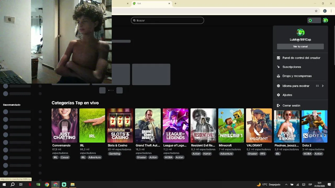Click the ES language value in the menu
The image size is (335, 188).
click(317, 86)
